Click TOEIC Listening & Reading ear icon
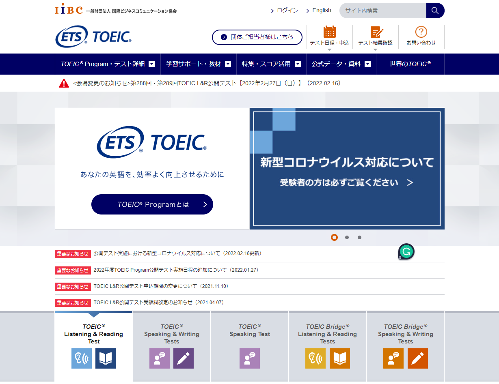This screenshot has height=384, width=499. pos(82,358)
